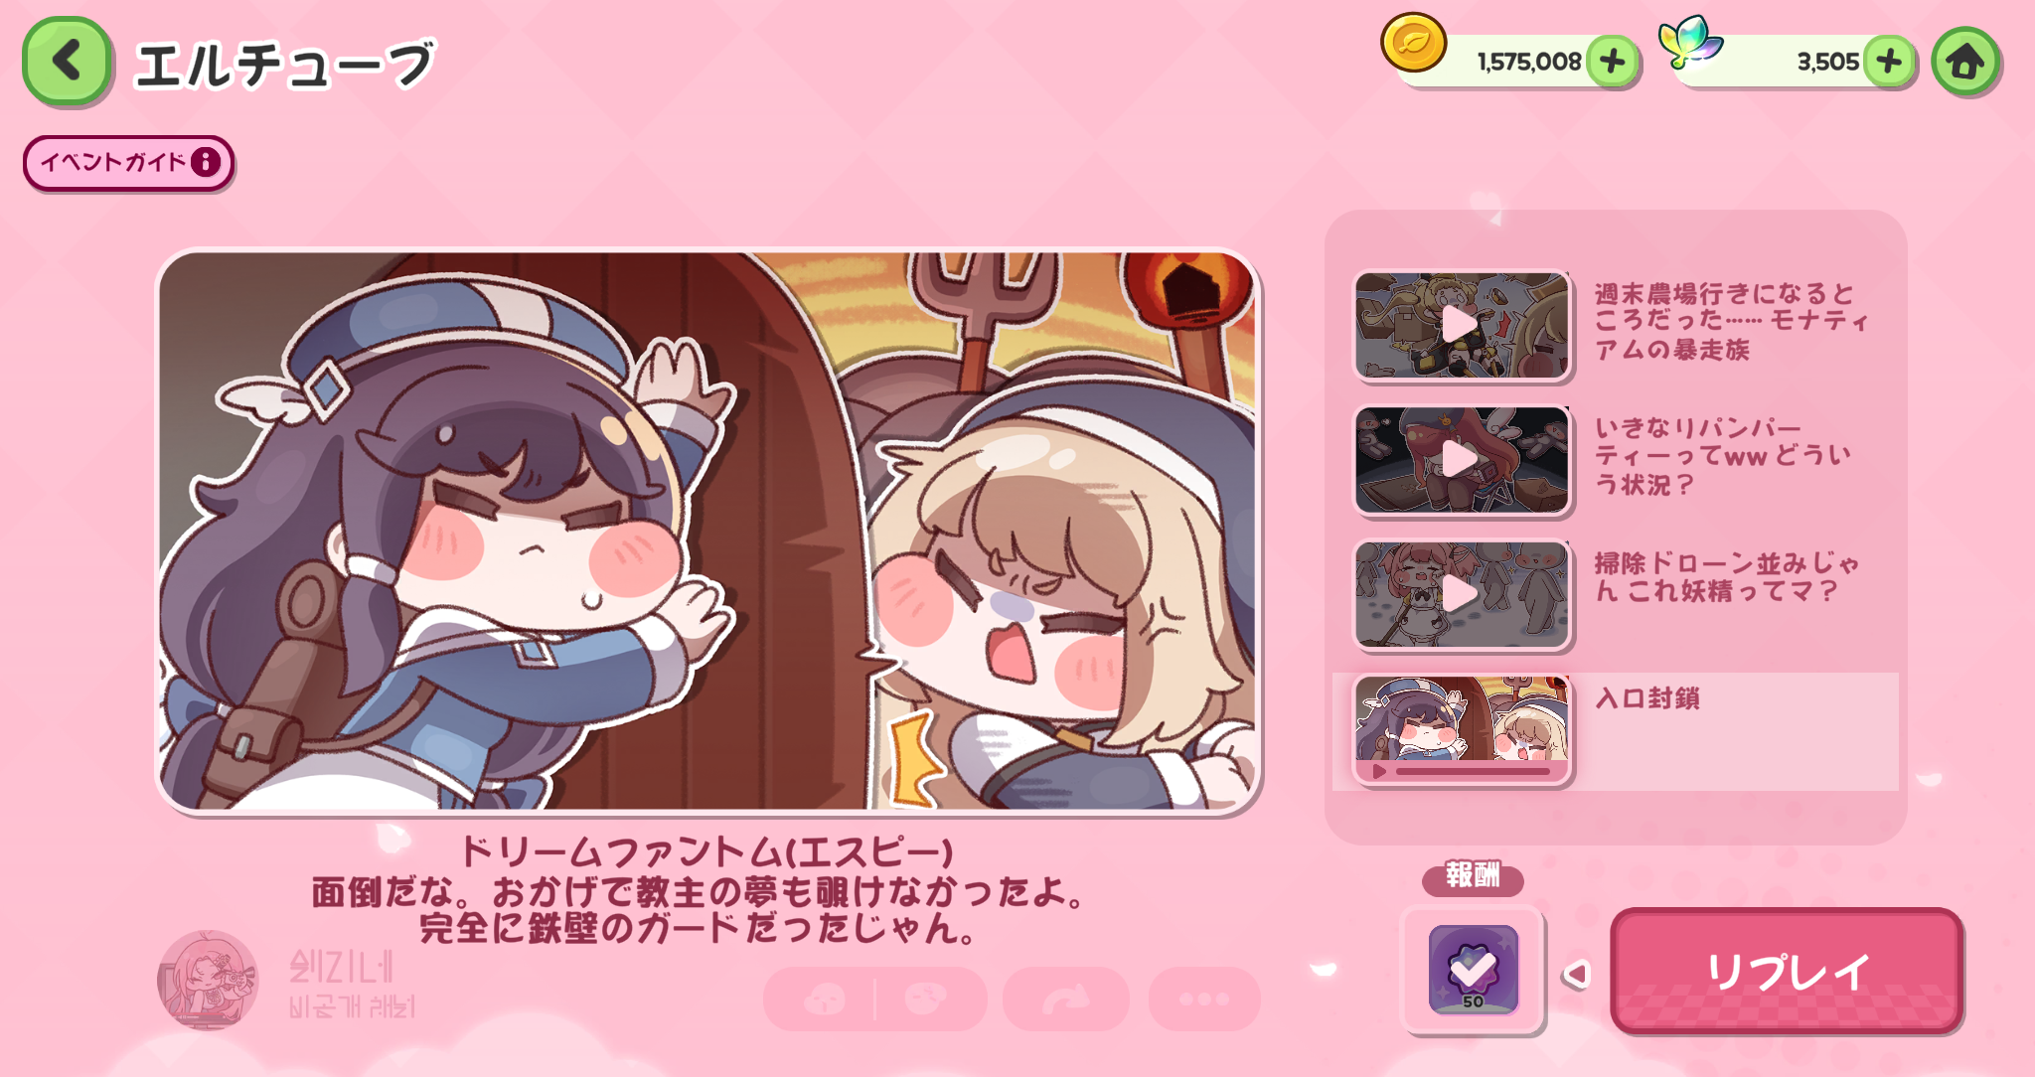Go back with the green arrow button
Screen dimensions: 2035x1077
click(67, 61)
